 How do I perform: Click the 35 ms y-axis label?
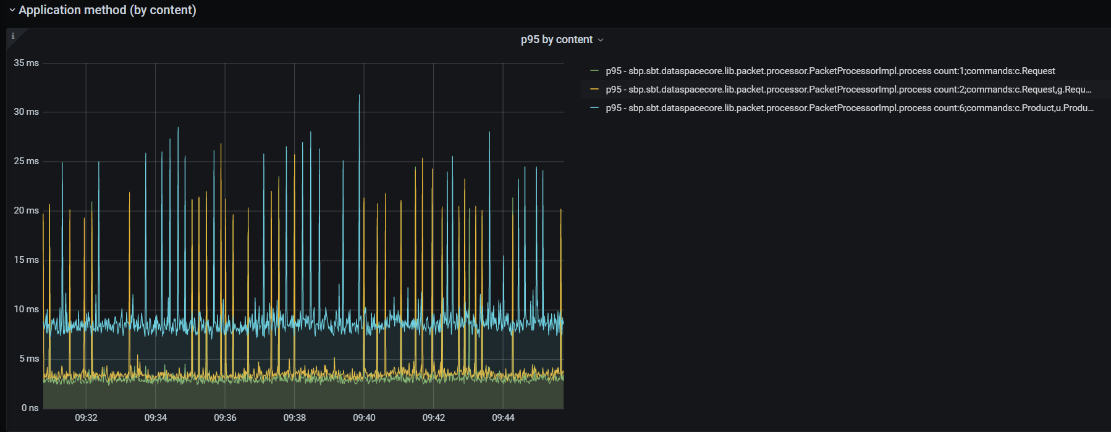pyautogui.click(x=26, y=63)
